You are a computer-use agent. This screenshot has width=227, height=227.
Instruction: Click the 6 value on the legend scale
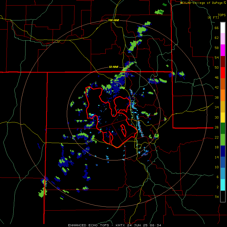click(x=218, y=177)
